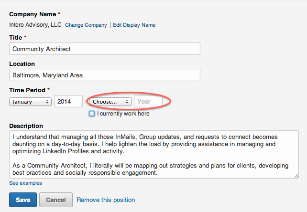
Task: Select the 2014 start year field
Action: 68,101
